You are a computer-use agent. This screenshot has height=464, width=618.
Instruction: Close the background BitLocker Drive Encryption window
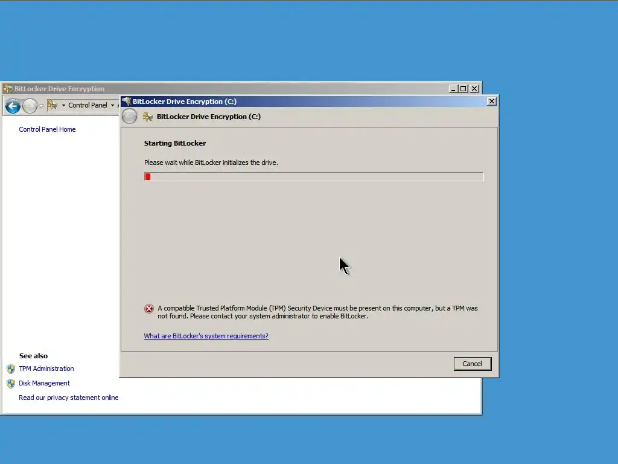pyautogui.click(x=474, y=89)
